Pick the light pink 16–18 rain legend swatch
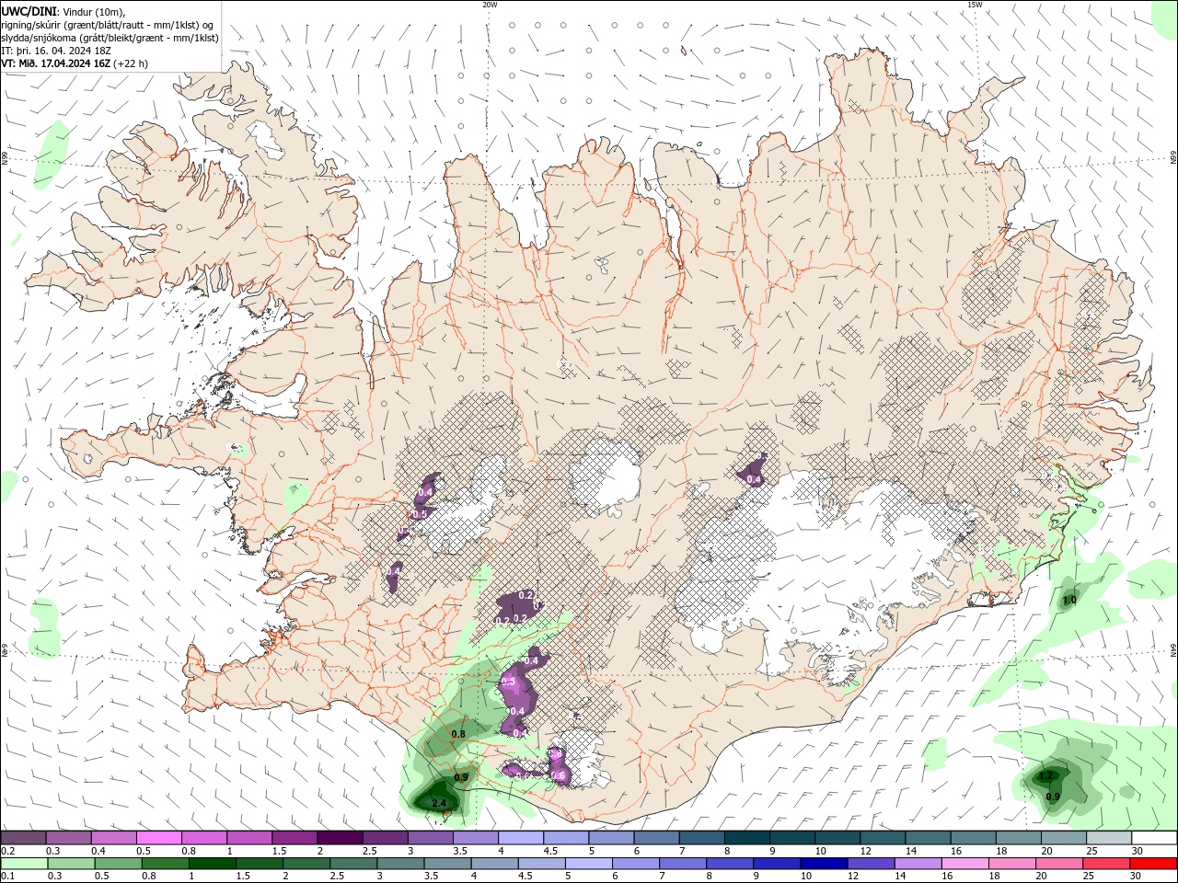Screen dimensions: 1178x883 (x=965, y=864)
